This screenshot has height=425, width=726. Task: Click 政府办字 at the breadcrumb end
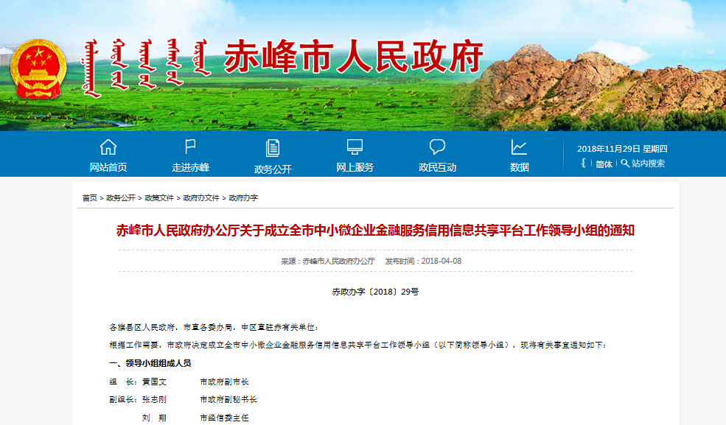click(x=243, y=198)
